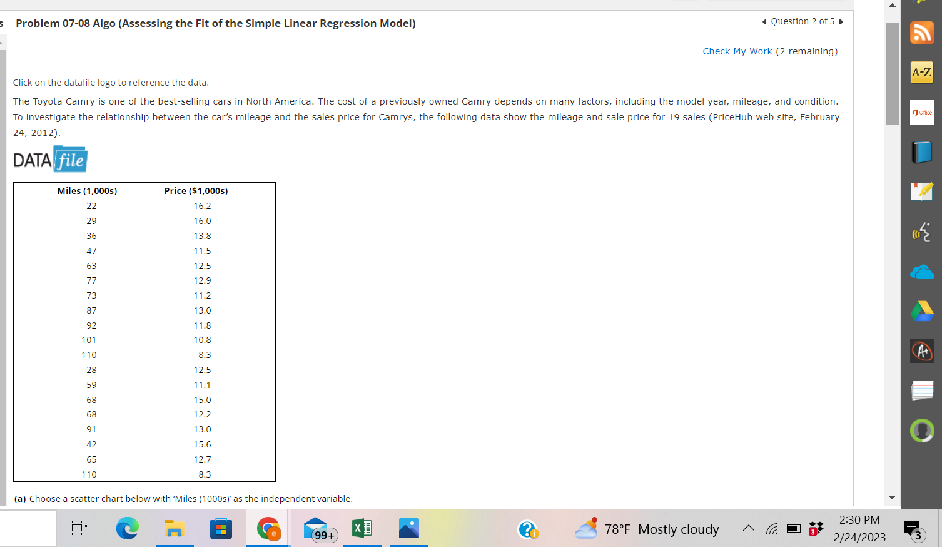Open the Google Drive icon
942x547 pixels.
tap(922, 311)
